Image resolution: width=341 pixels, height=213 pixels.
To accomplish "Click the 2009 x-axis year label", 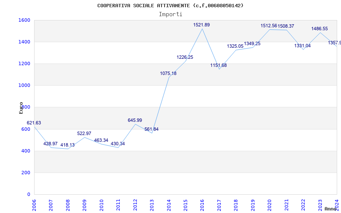I will point(84,205).
